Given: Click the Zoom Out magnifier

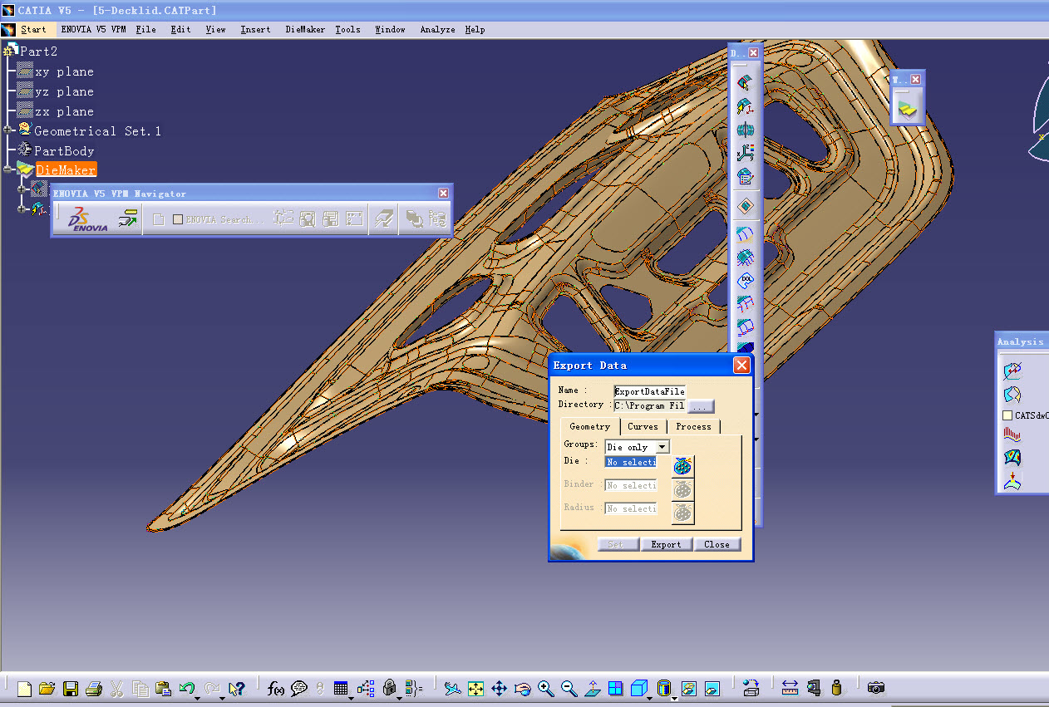Looking at the screenshot, I should [x=569, y=688].
